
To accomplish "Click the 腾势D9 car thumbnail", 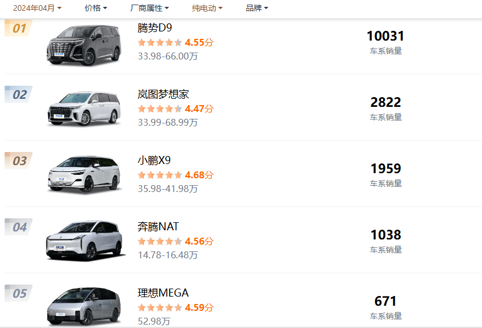I will [x=84, y=46].
